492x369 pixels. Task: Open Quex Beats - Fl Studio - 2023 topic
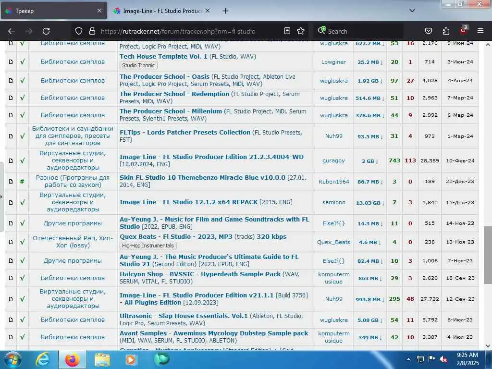point(203,237)
